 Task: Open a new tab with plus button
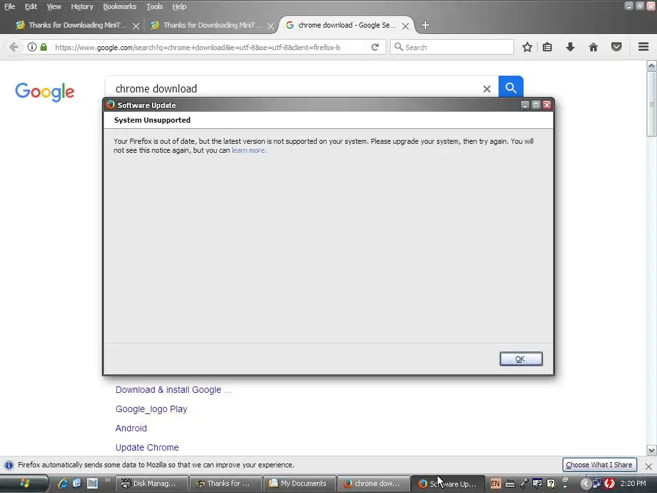point(425,25)
